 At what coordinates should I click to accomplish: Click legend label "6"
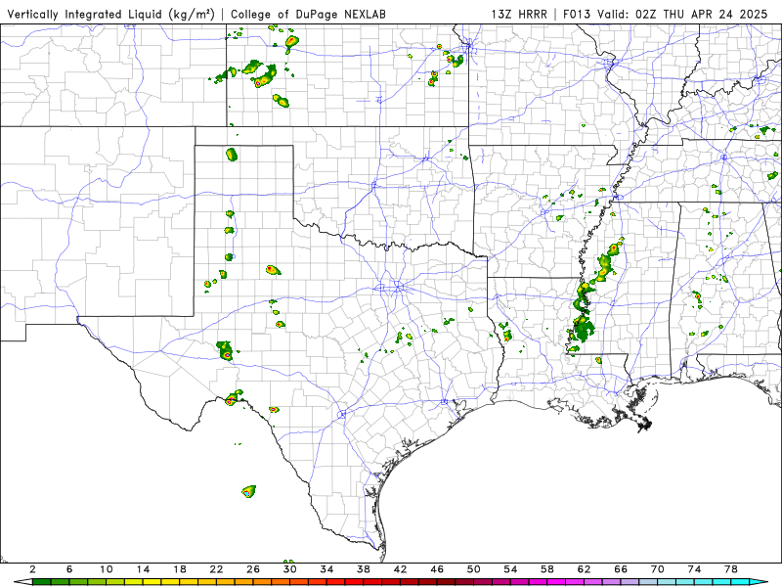tap(69, 569)
